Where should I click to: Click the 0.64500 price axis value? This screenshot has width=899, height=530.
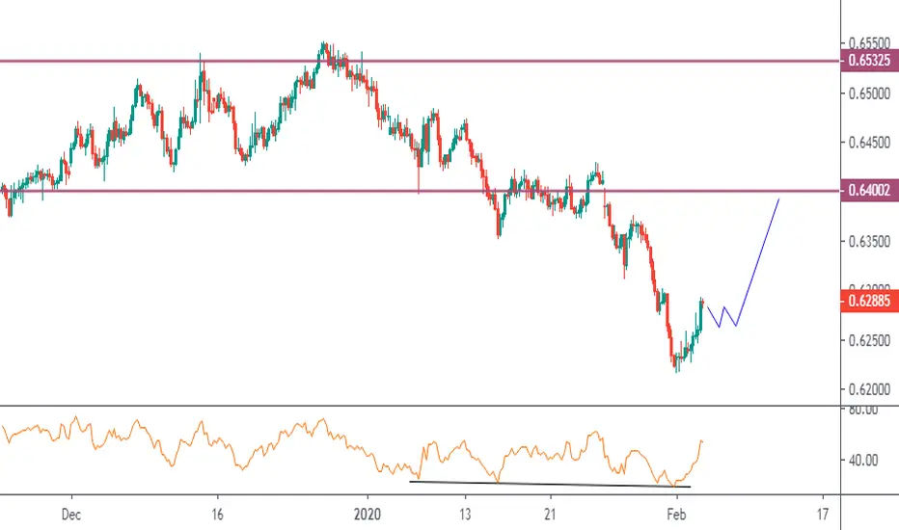click(x=869, y=142)
